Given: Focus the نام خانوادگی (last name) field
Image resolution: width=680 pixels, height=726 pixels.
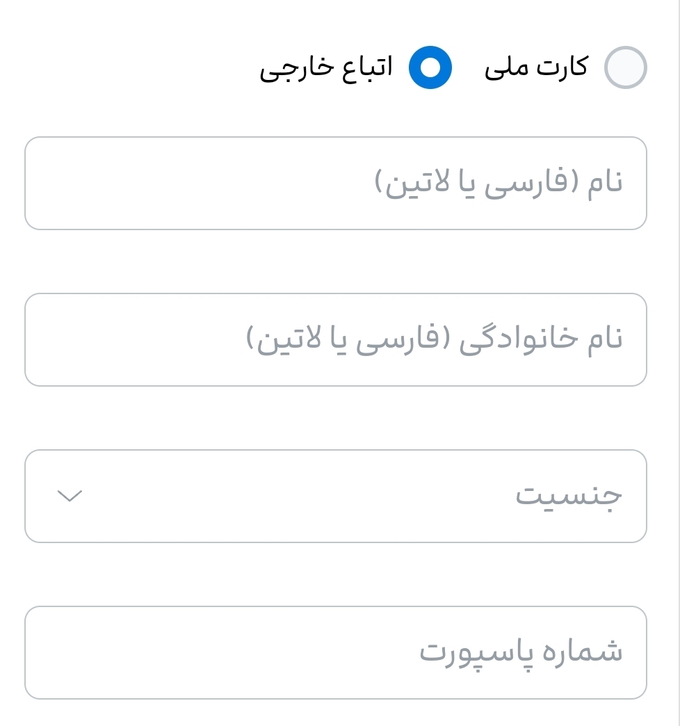Looking at the screenshot, I should click(x=336, y=339).
